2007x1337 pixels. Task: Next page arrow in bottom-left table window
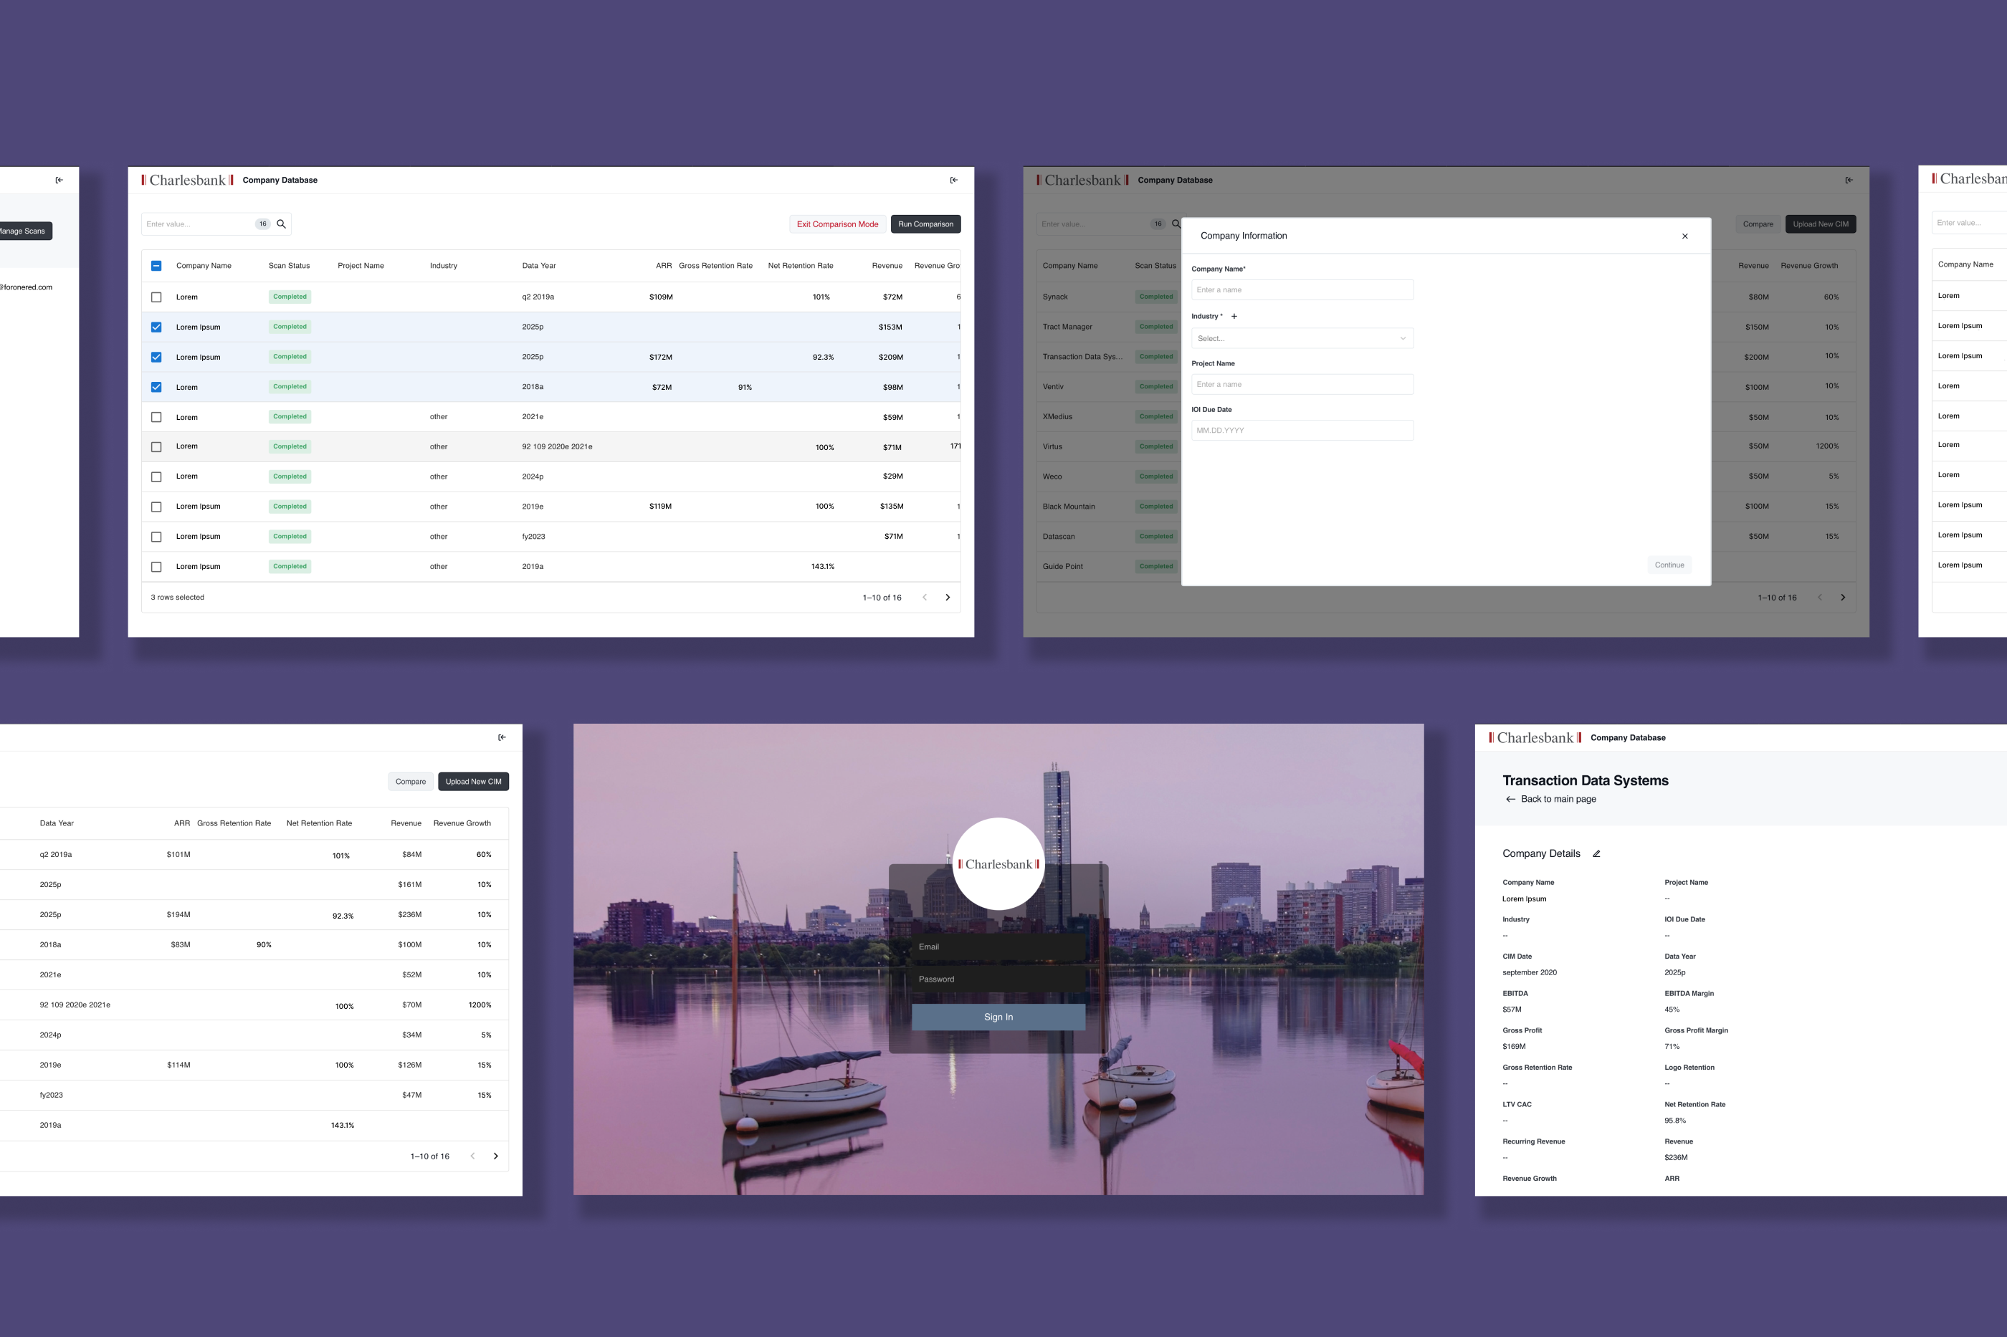pos(495,1156)
